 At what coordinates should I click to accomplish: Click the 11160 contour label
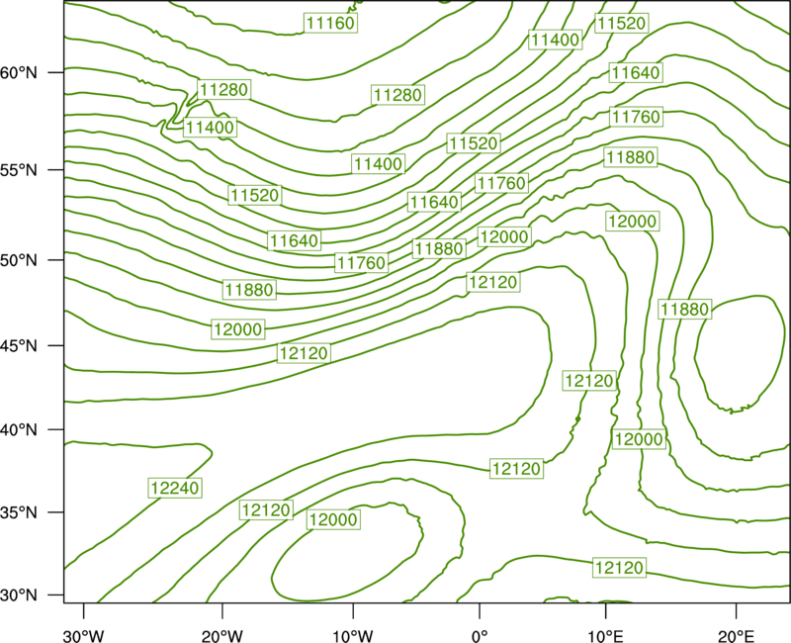pos(331,23)
